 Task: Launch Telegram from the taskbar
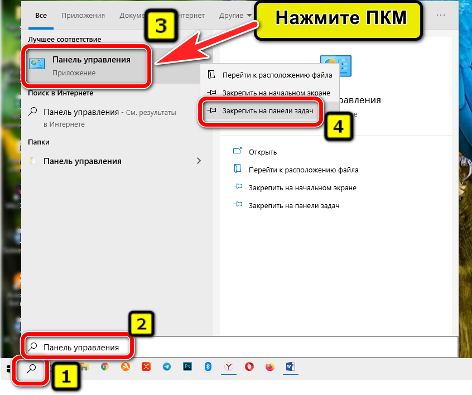coord(167,367)
